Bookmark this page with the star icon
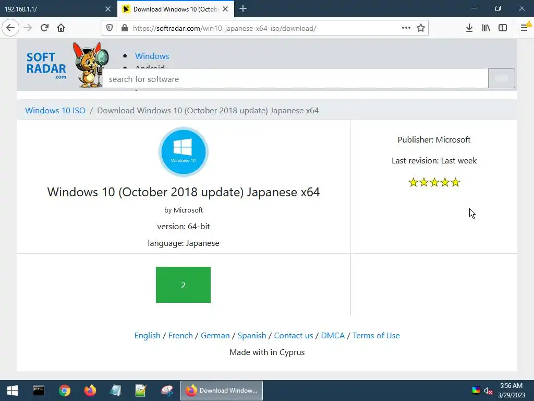Viewport: 534px width, 401px height. click(421, 28)
